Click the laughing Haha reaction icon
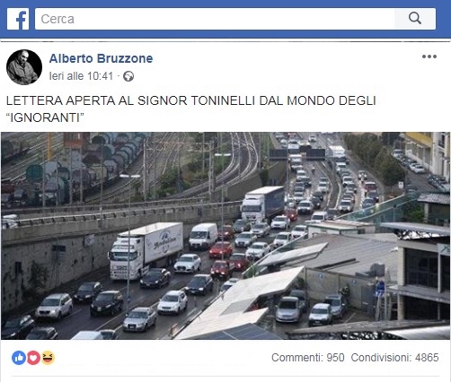The width and height of the screenshot is (451, 382). pyautogui.click(x=48, y=358)
